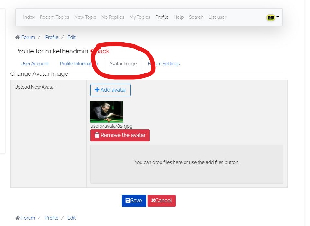Click the floppy disk Save icon
The image size is (310, 226).
[128, 201]
